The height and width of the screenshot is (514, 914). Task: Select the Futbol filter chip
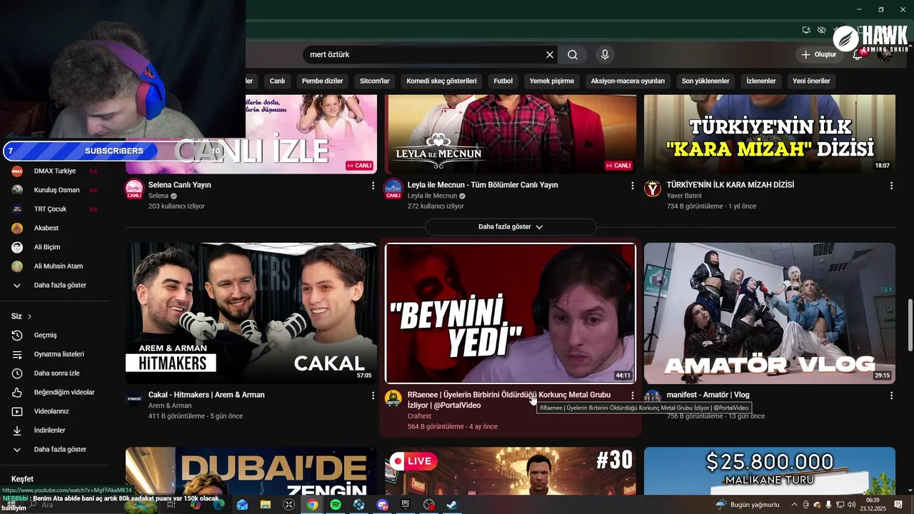(x=503, y=81)
